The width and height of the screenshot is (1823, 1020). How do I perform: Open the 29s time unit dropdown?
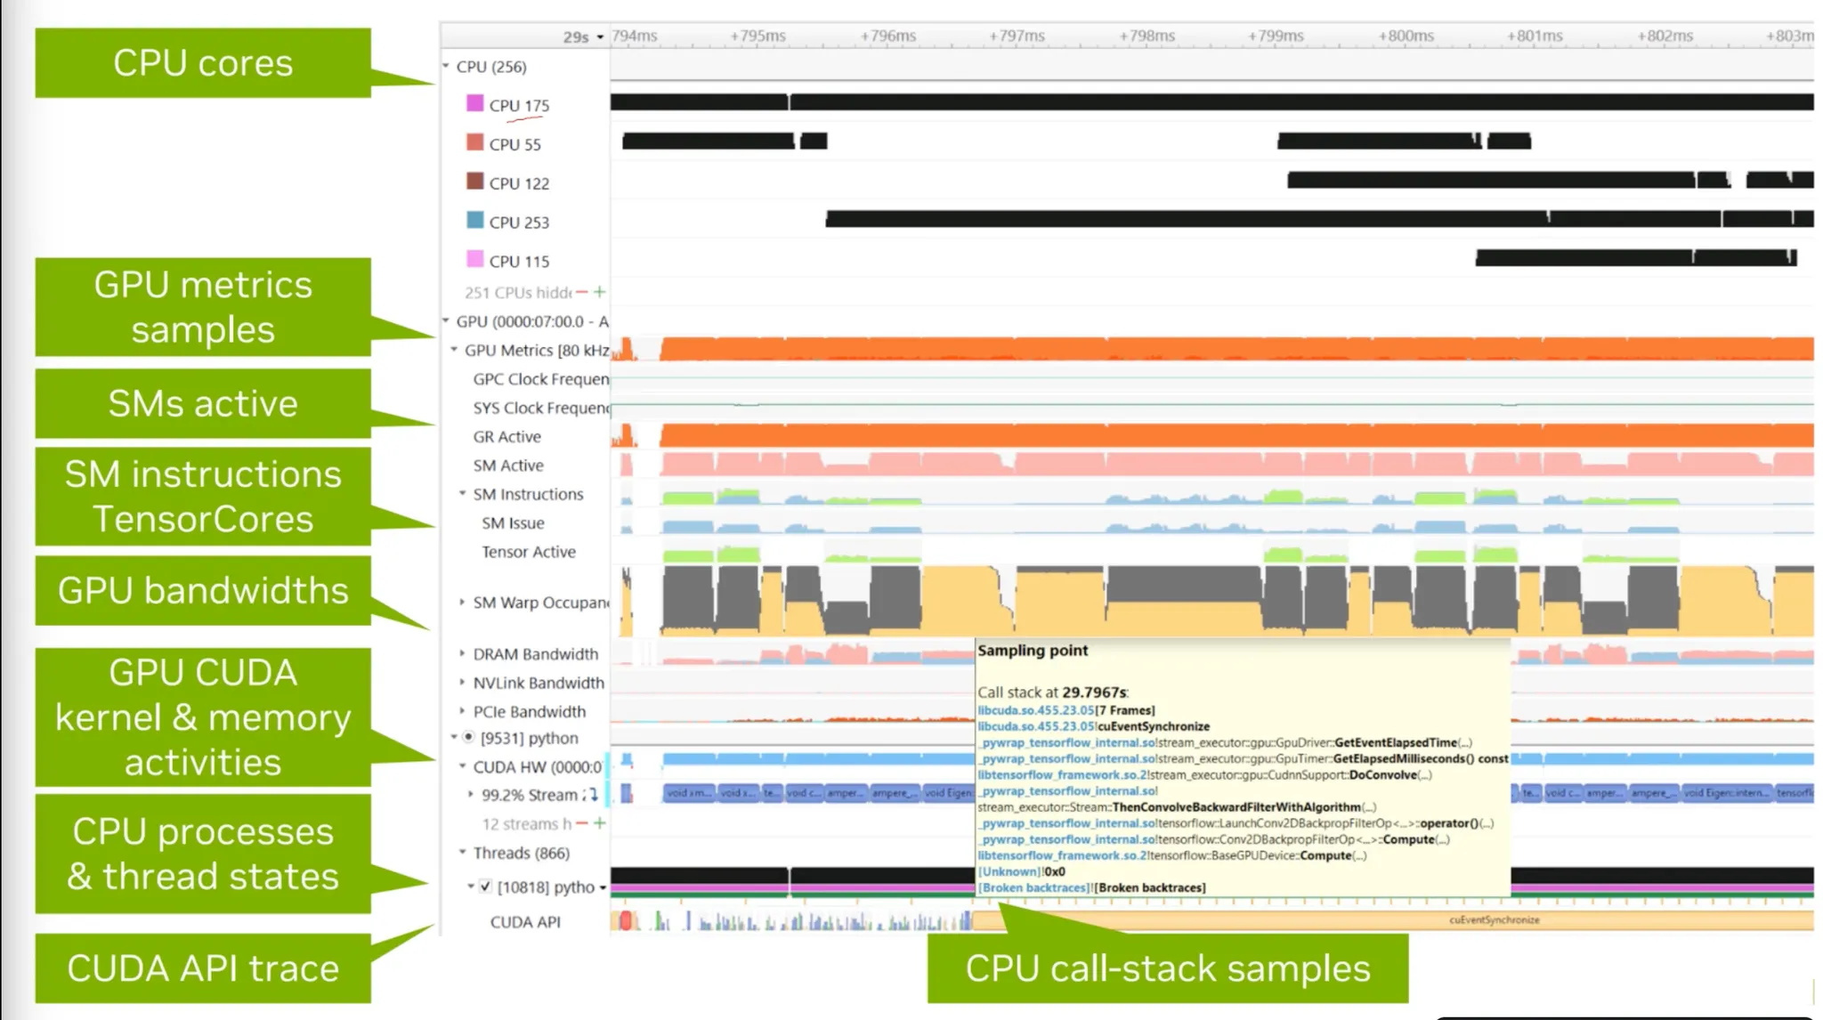click(600, 37)
